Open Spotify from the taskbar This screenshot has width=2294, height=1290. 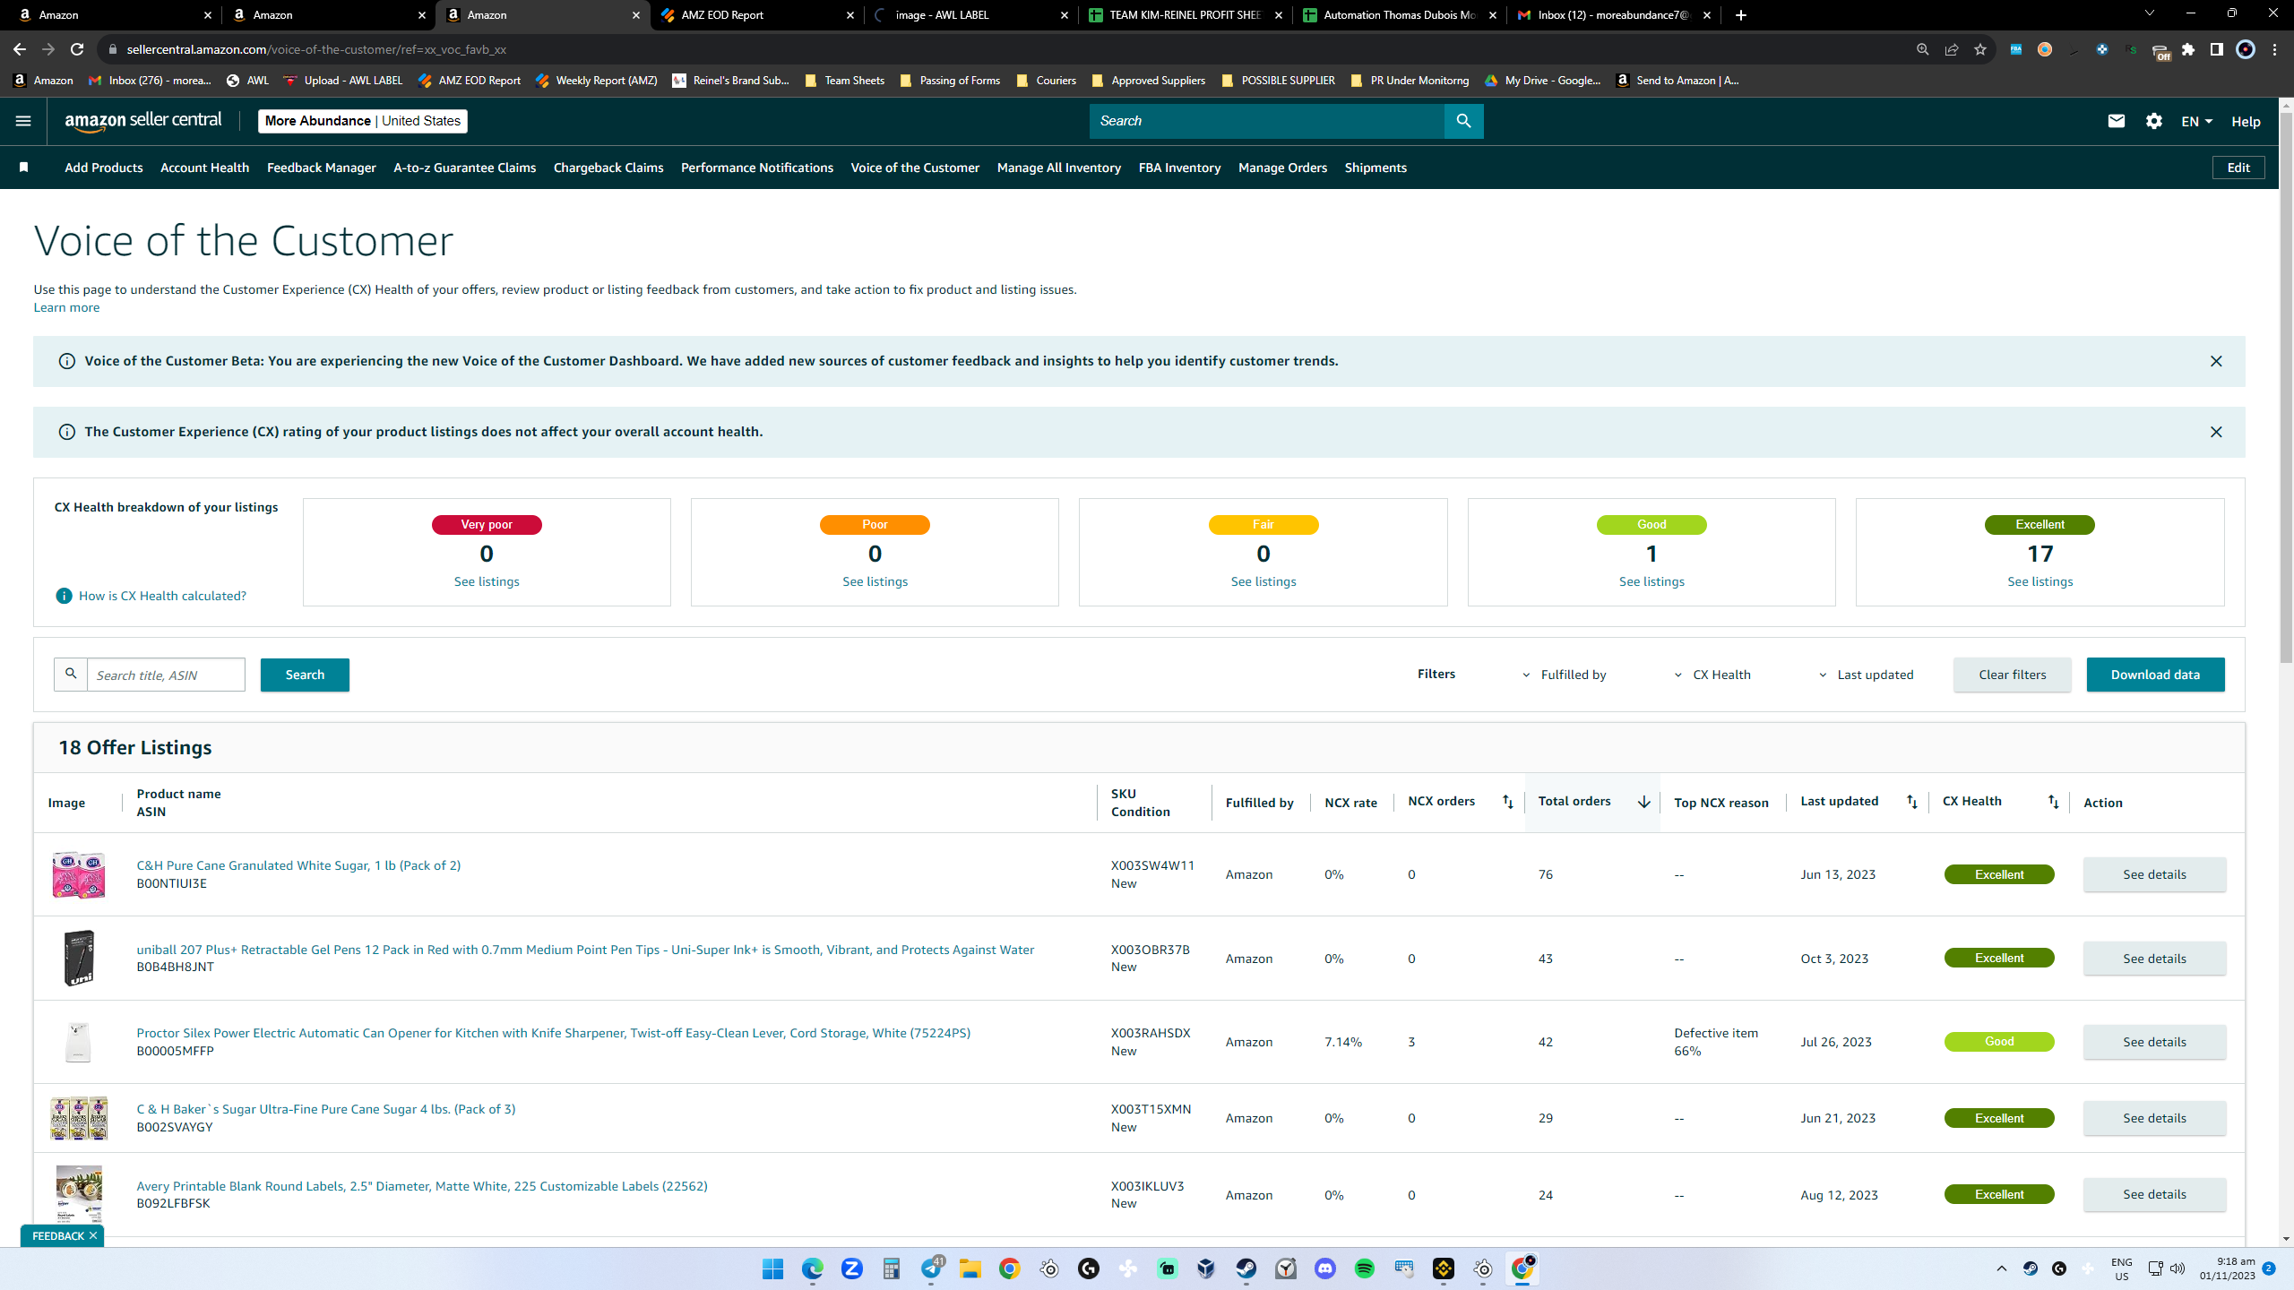1364,1268
